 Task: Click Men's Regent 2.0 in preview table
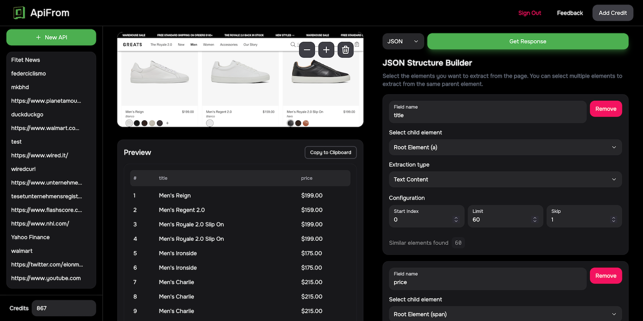point(182,210)
